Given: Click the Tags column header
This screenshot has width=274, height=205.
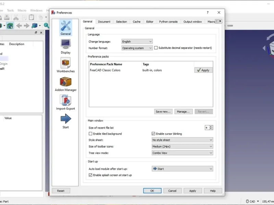Looking at the screenshot, I should (168, 64).
